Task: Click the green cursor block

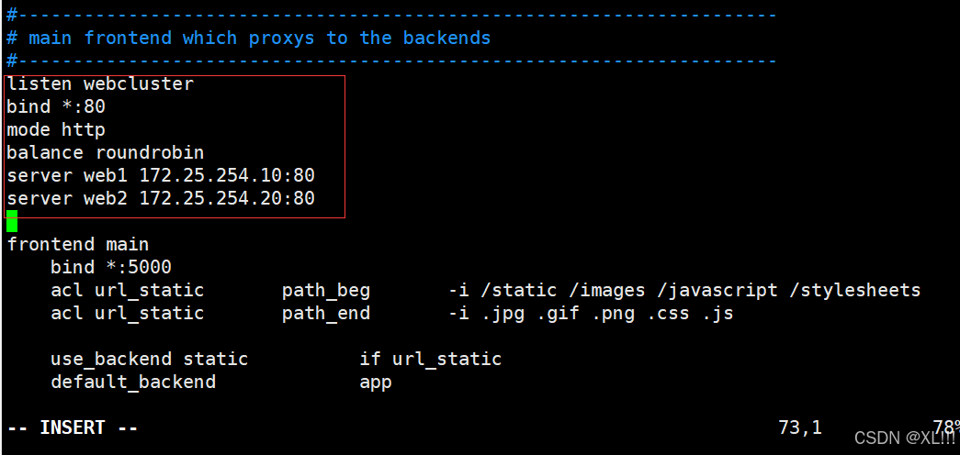Action: click(x=12, y=221)
